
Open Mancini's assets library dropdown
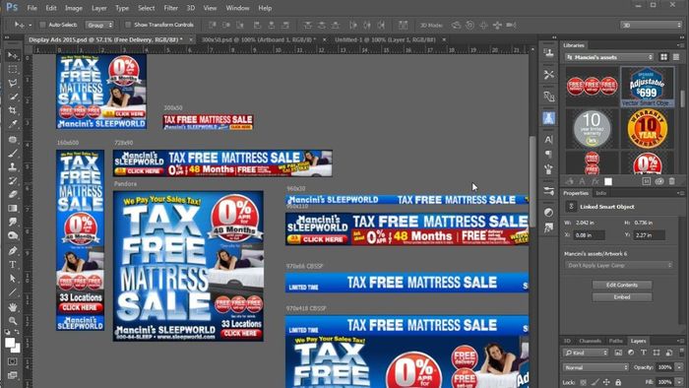point(609,57)
